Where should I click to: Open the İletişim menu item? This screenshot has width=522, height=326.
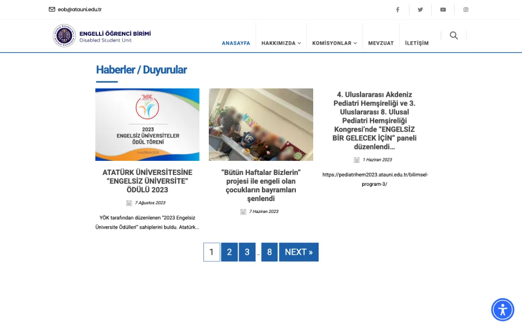point(417,43)
